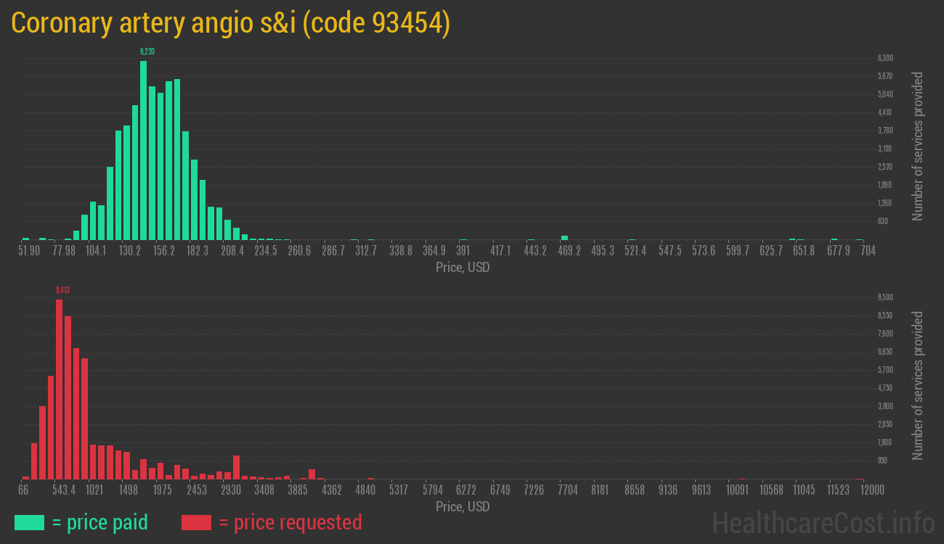Image resolution: width=944 pixels, height=544 pixels.
Task: Click the HealthcareCost.info watermark link
Action: pyautogui.click(x=823, y=522)
